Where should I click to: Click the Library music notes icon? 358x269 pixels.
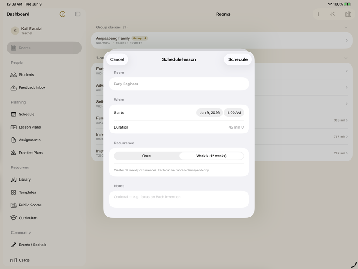coord(14,180)
